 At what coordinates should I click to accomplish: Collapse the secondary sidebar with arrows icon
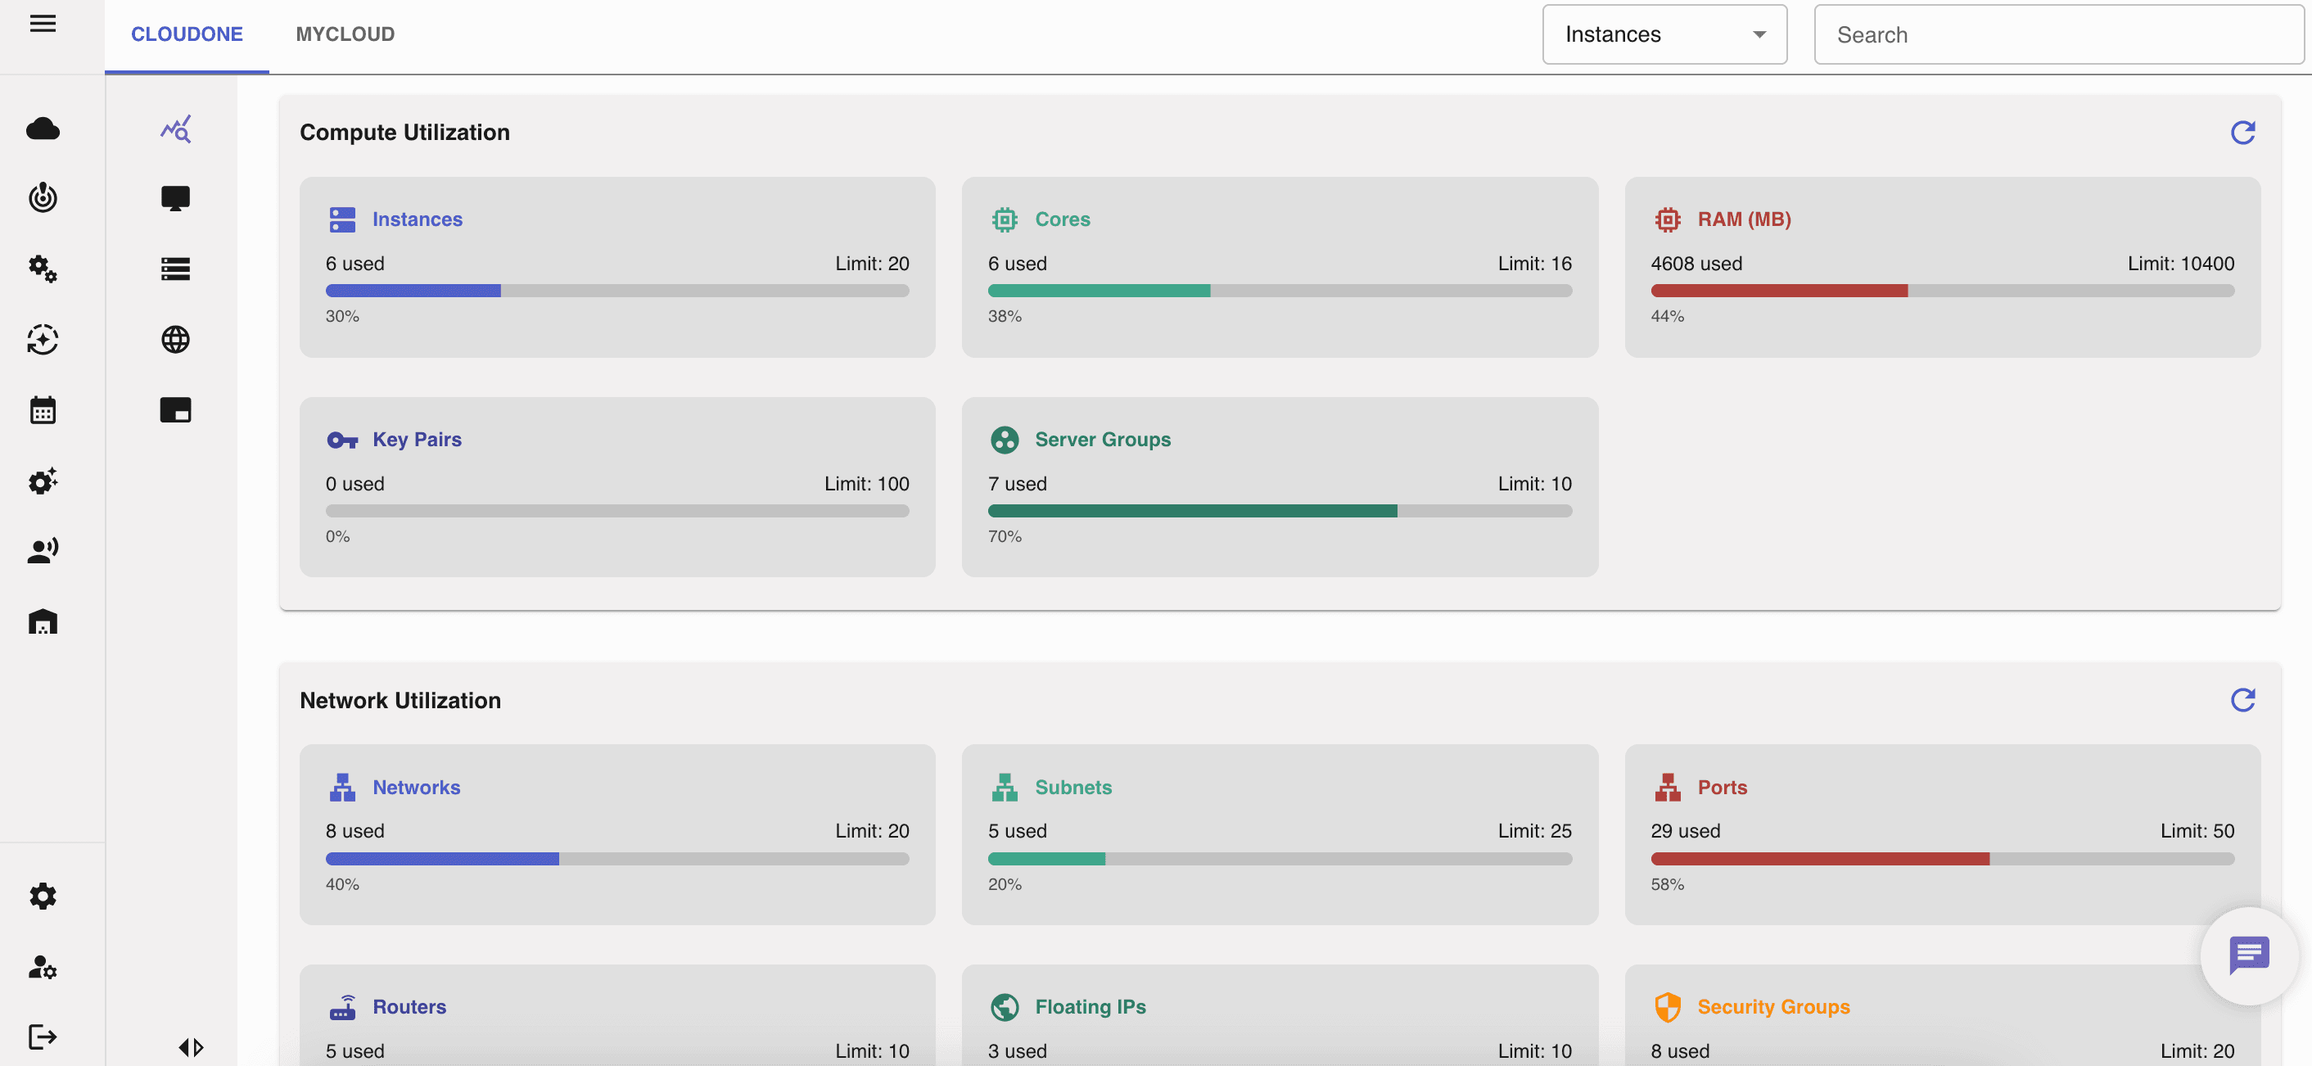(192, 1047)
